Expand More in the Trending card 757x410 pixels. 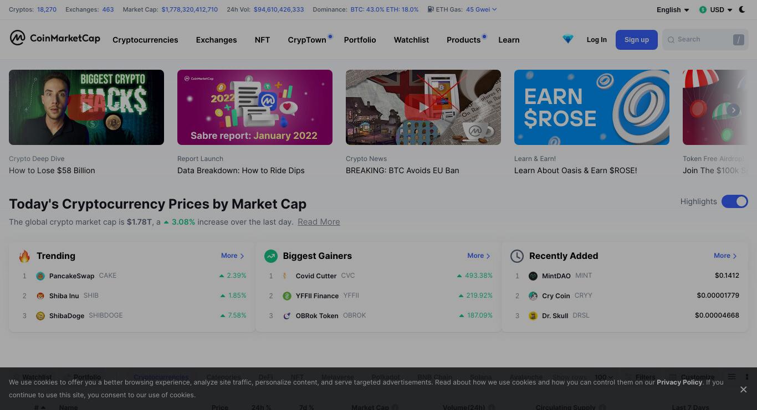(233, 256)
